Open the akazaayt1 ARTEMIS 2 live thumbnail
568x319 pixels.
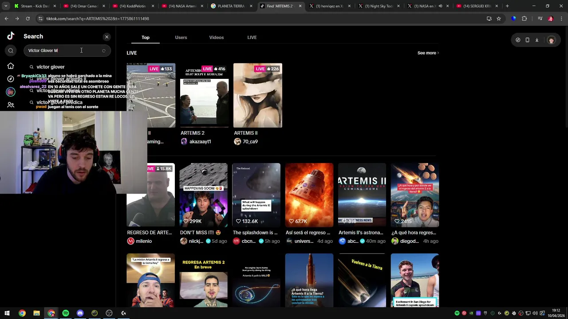[204, 95]
